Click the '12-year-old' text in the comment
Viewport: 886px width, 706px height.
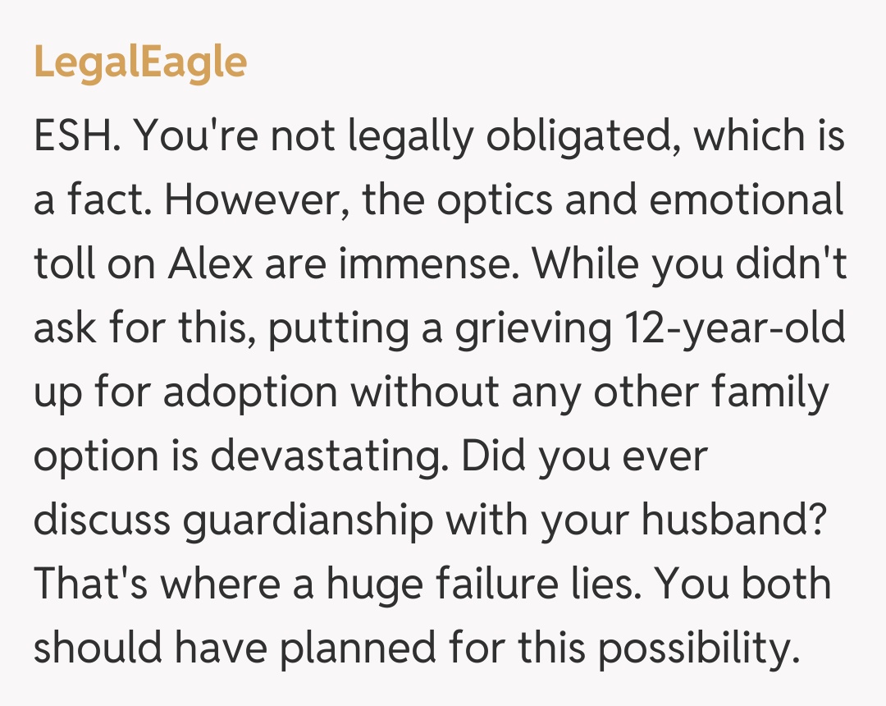pyautogui.click(x=734, y=329)
